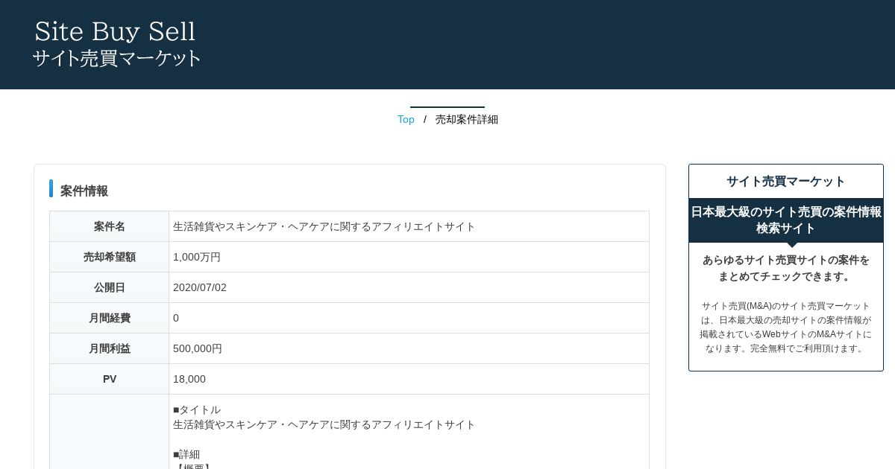This screenshot has height=469, width=895.
Task: Click the 案件名 header cell
Action: pyautogui.click(x=110, y=226)
